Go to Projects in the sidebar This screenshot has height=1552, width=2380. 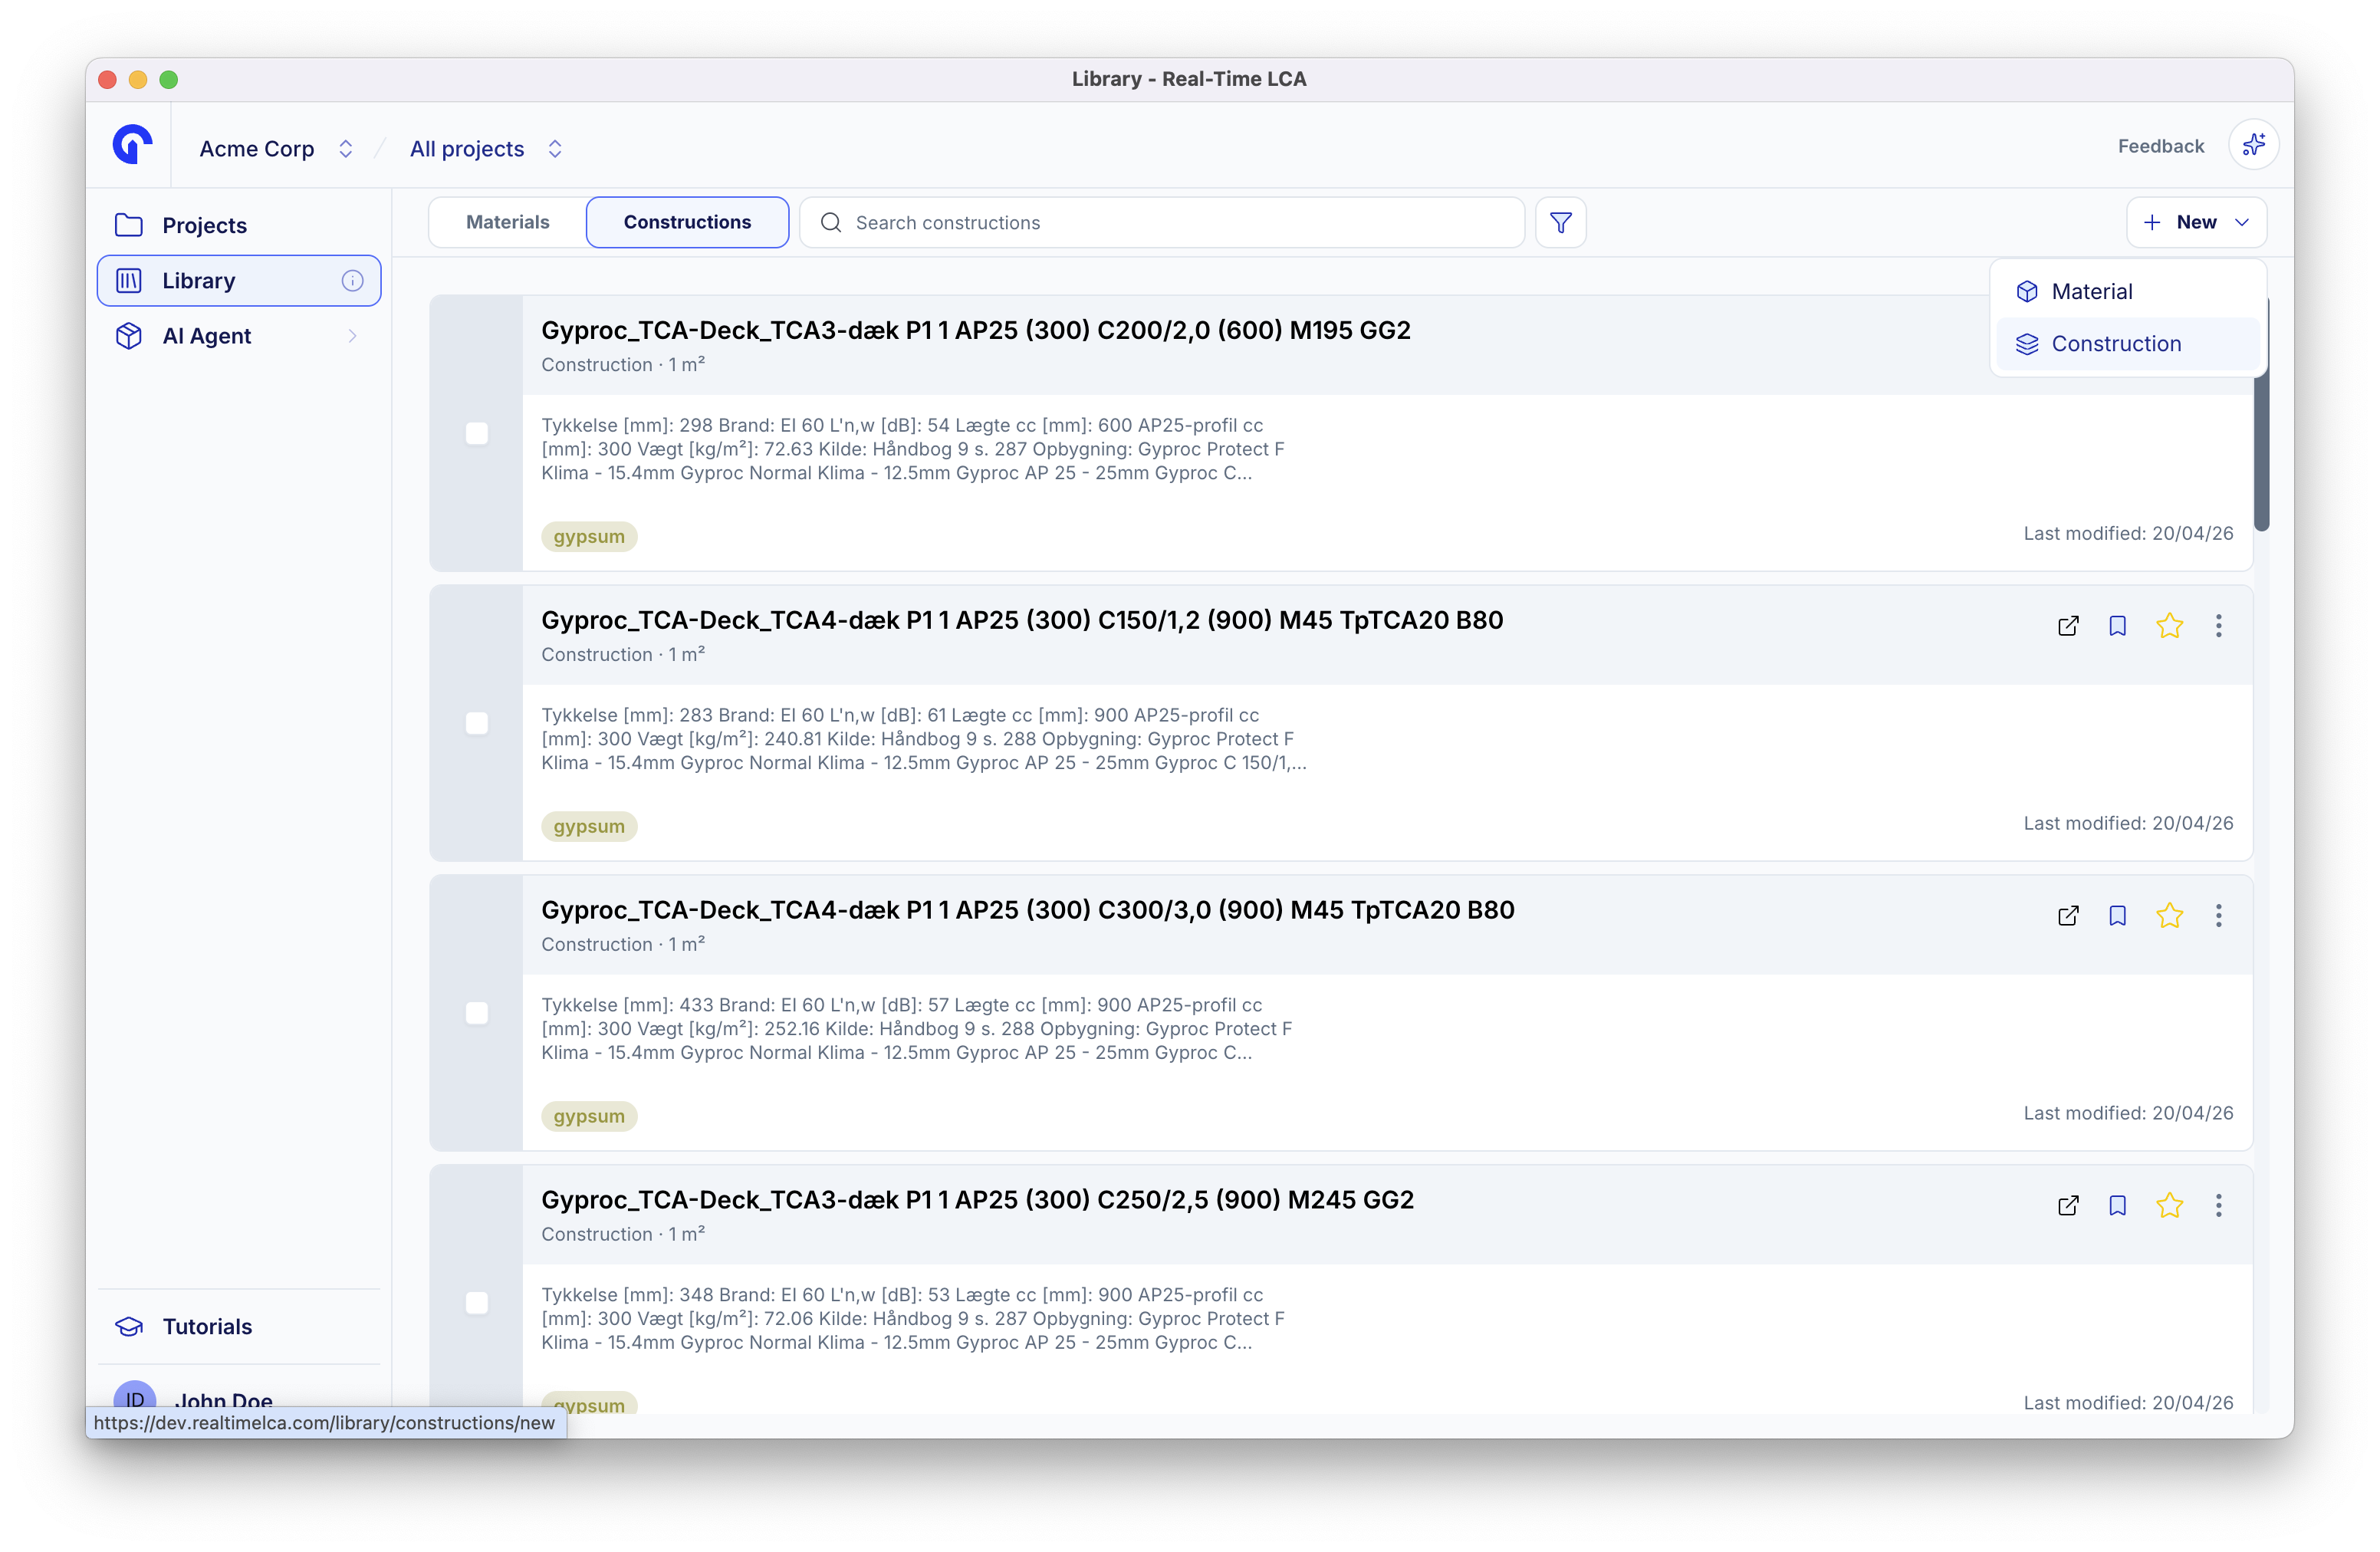(238, 225)
